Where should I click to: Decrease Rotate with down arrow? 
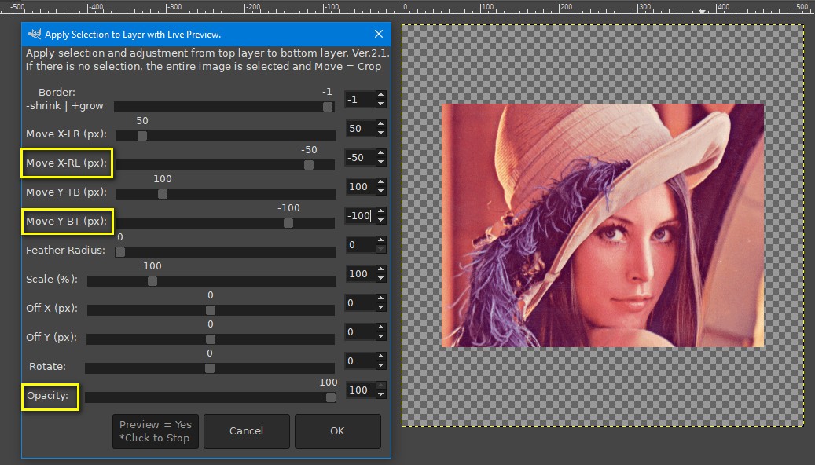point(381,365)
